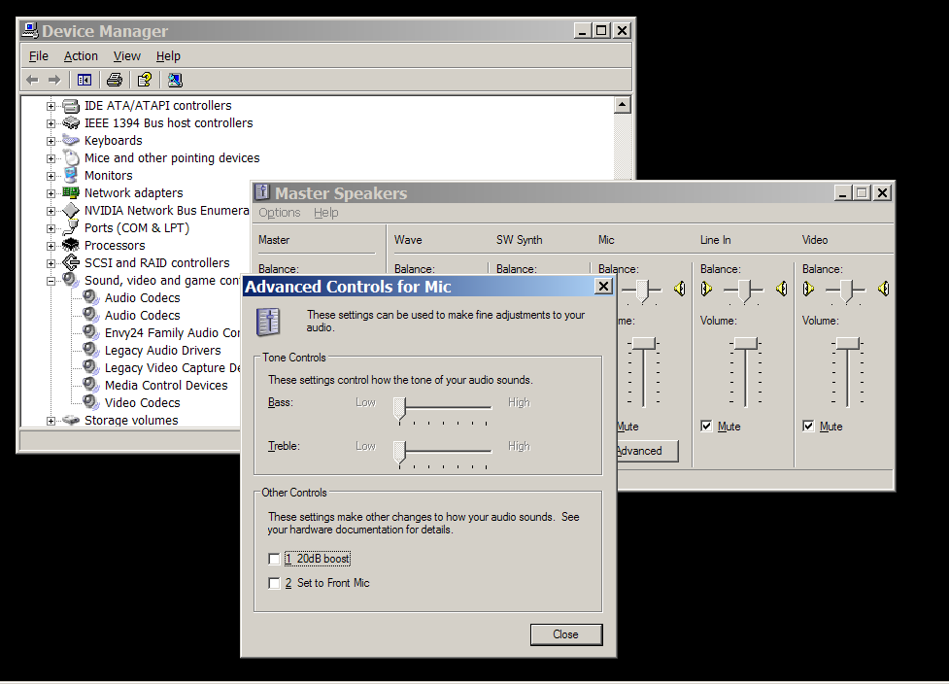The width and height of the screenshot is (949, 684).
Task: Click the Envy24 Family Audio Controller device icon
Action: coord(91,333)
